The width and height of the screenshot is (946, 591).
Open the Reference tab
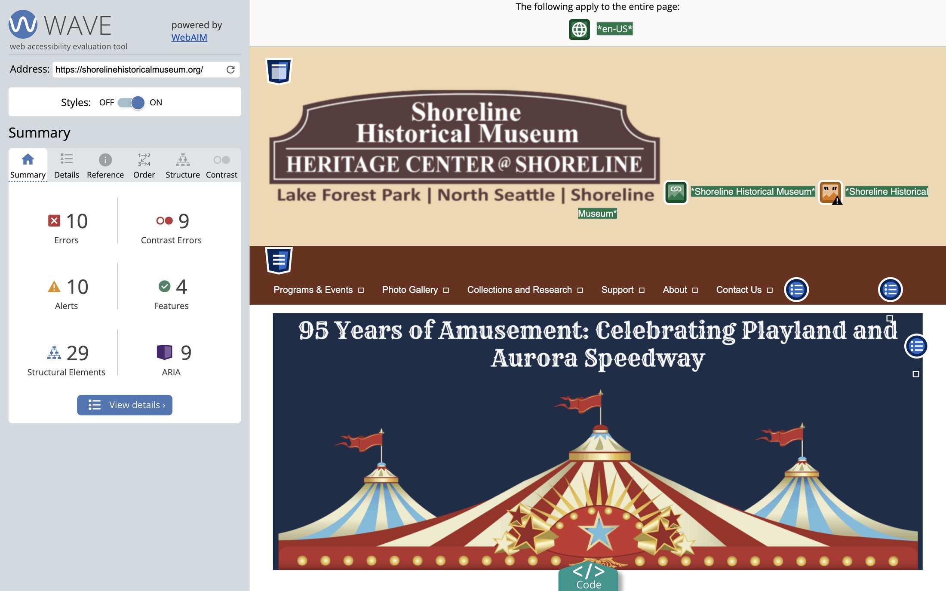(105, 165)
